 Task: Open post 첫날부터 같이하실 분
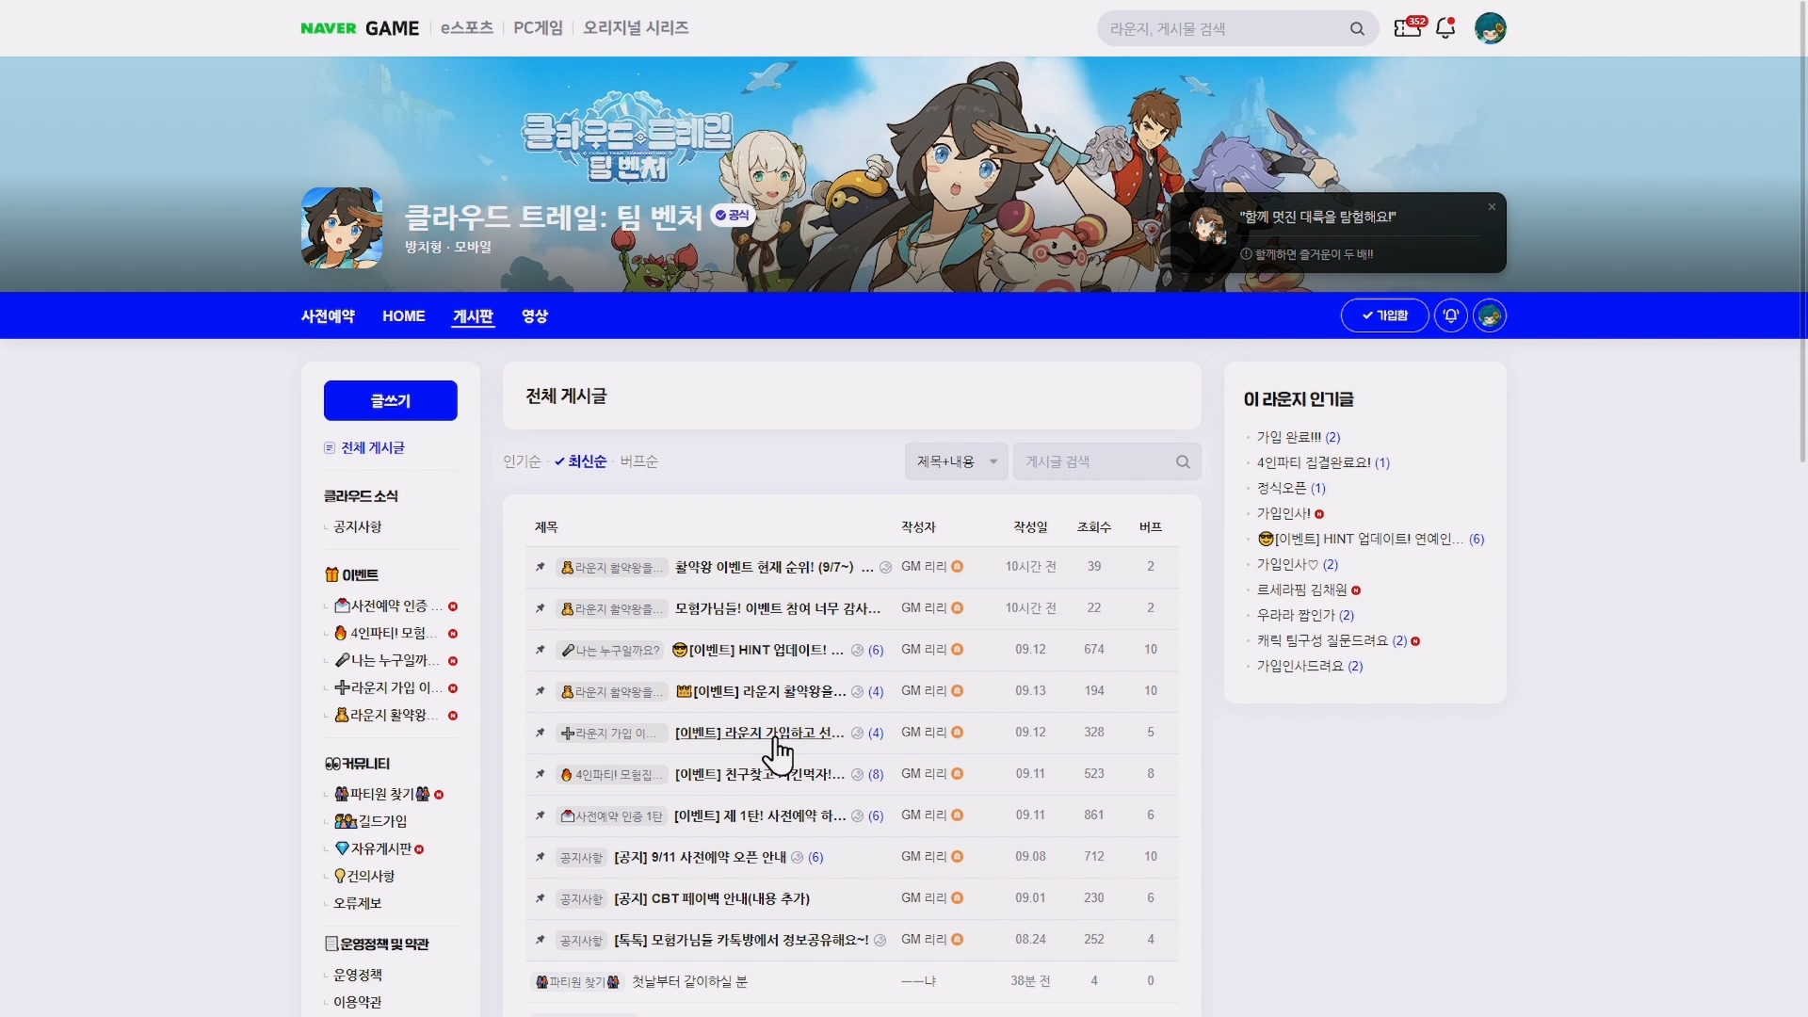point(689,982)
